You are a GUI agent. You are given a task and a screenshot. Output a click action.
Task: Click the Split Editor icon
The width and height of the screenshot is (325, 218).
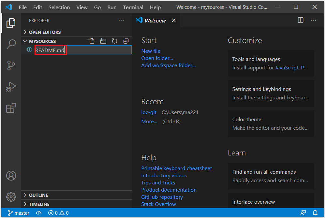[x=301, y=20]
